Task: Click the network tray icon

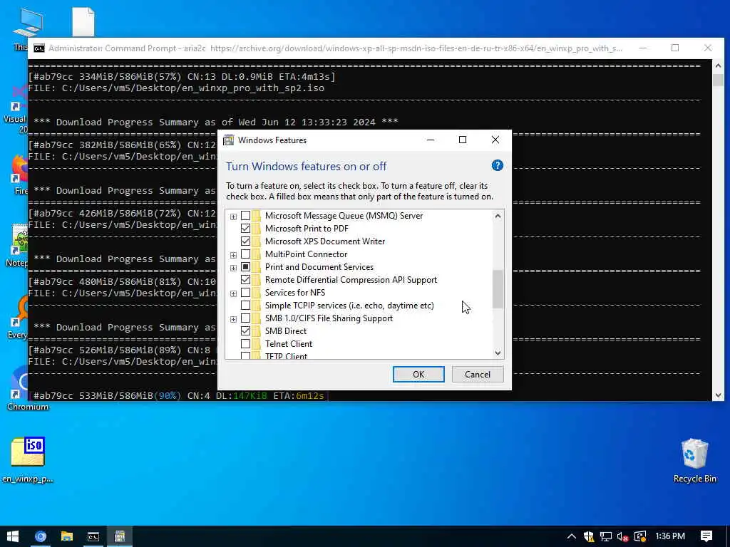Action: pos(606,537)
